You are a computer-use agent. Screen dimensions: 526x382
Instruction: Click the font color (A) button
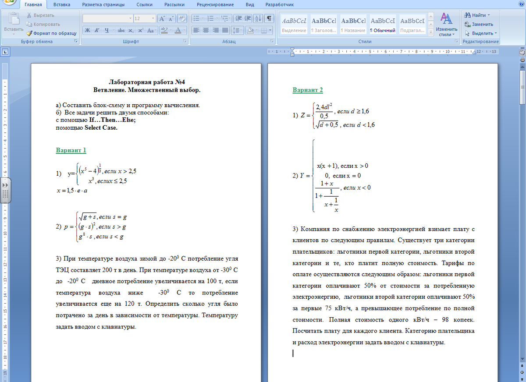(x=178, y=30)
